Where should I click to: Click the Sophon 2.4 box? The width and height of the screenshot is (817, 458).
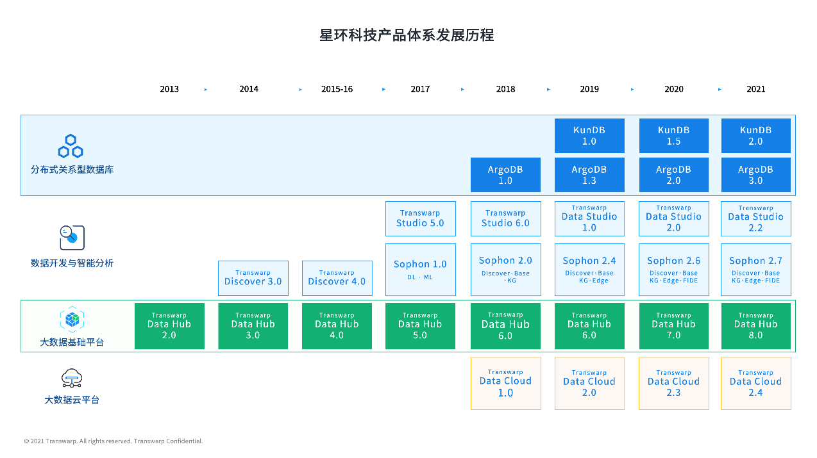pyautogui.click(x=589, y=270)
